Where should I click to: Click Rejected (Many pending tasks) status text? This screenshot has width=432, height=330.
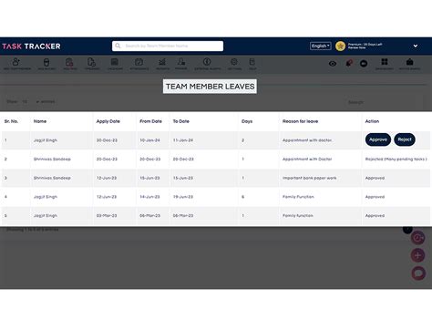tap(396, 160)
